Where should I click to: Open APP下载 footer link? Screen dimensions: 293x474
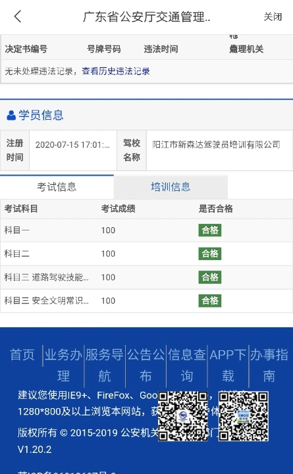(228, 365)
